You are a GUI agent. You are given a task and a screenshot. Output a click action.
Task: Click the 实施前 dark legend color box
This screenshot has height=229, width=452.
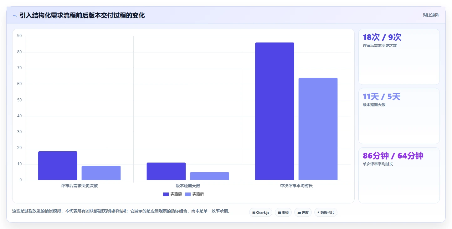tap(166, 194)
